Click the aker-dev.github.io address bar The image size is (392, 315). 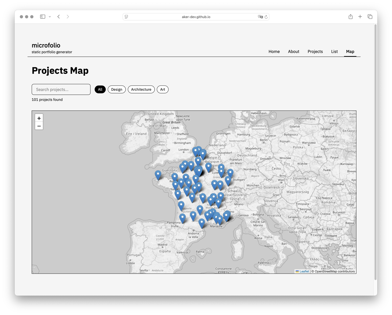196,17
